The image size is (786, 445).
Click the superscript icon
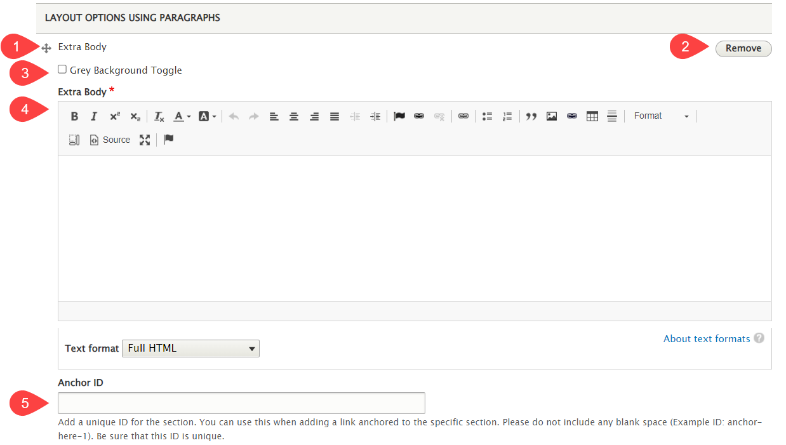point(114,116)
